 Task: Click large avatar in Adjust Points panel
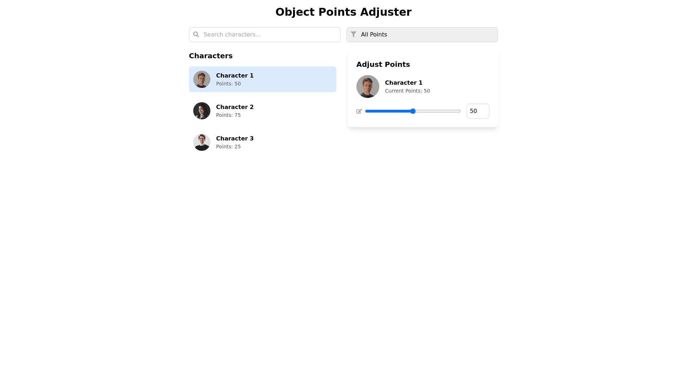(368, 86)
